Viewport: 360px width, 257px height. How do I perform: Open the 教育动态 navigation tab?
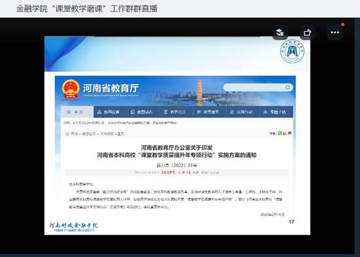[x=142, y=112]
